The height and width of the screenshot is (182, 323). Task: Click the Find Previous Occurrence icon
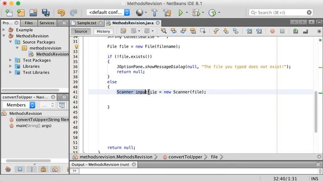[174, 31]
